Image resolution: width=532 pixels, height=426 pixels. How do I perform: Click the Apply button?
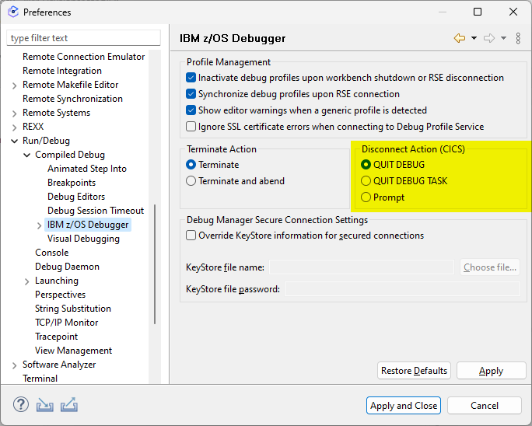coord(491,370)
